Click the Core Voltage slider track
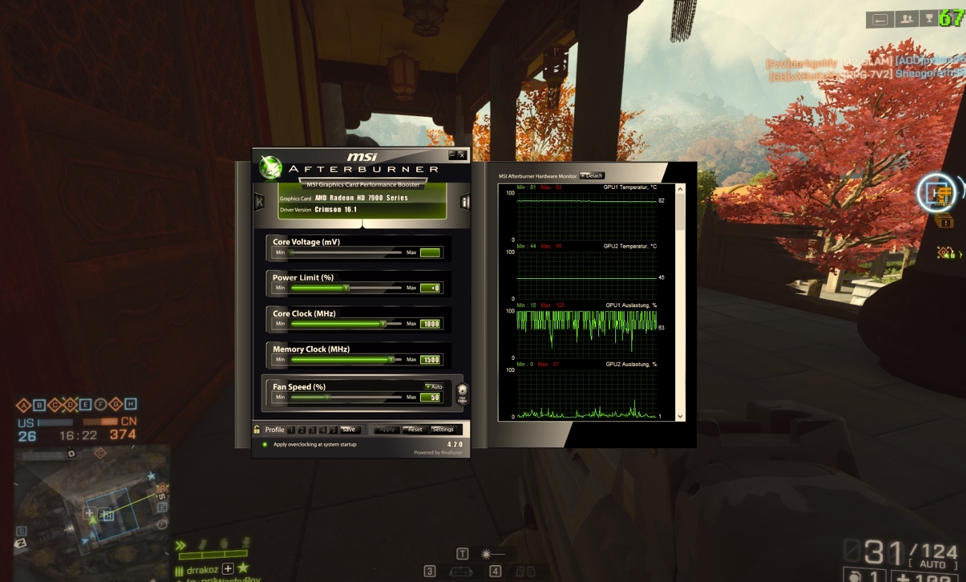 click(x=346, y=253)
